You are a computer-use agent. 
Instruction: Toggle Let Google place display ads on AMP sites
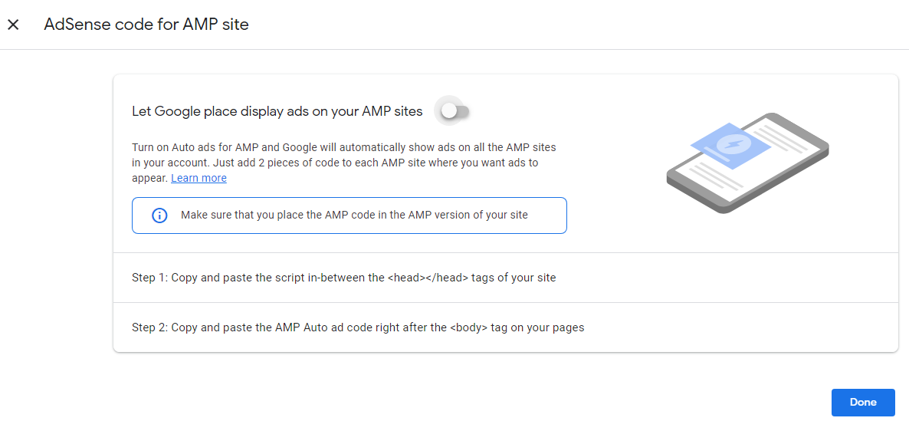pos(454,110)
